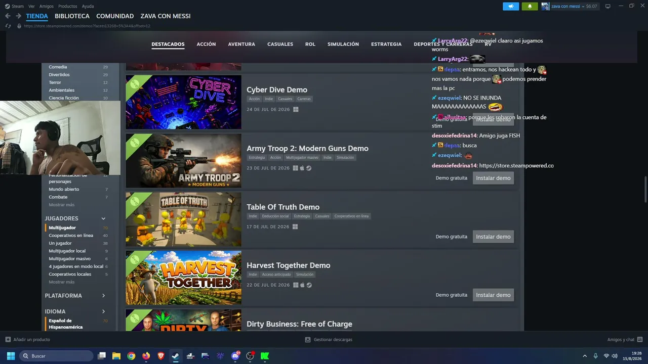Screen dimensions: 648x364
Task: Select the CASUALES category tab
Action: 280,44
